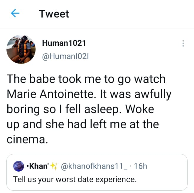Tap the back arrow

[15, 13]
